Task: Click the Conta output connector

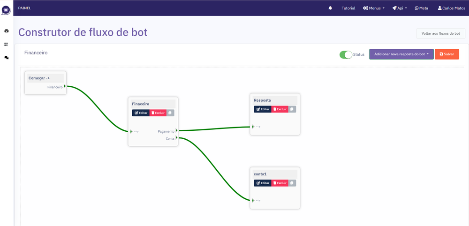Action: [177, 137]
